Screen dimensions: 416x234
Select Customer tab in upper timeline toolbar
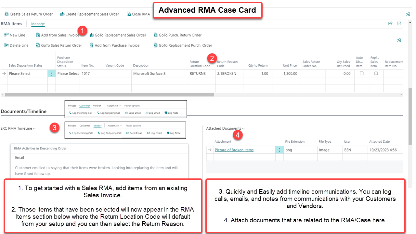pos(84,106)
